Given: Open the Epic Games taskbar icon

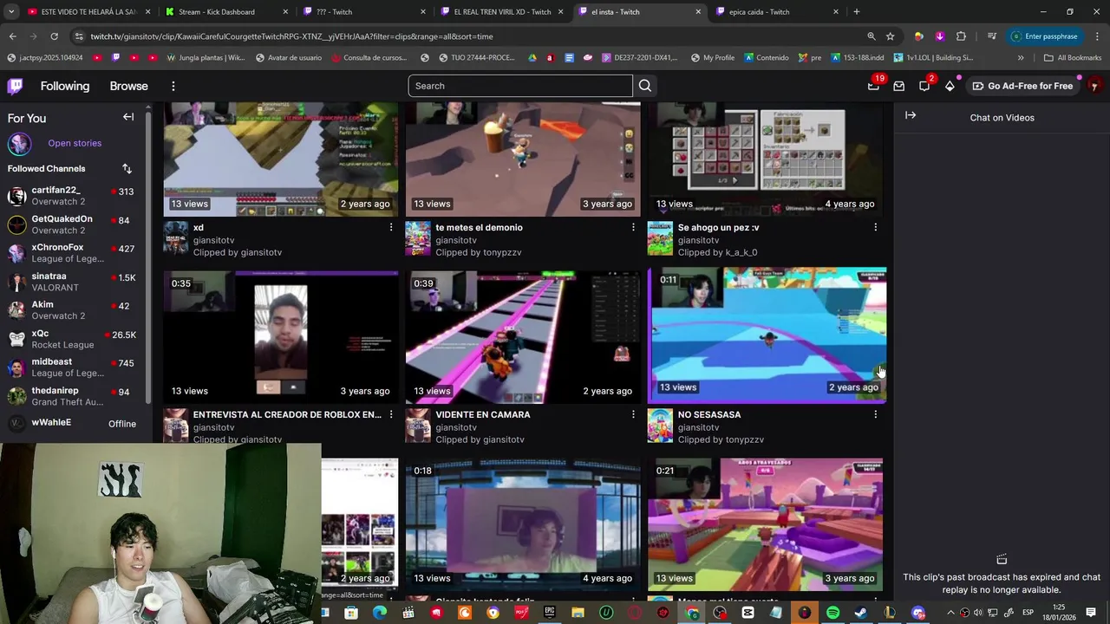Looking at the screenshot, I should [x=550, y=613].
